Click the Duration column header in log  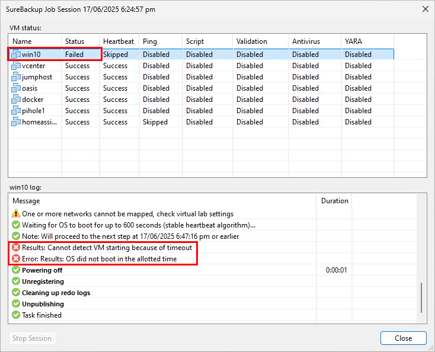tap(334, 201)
